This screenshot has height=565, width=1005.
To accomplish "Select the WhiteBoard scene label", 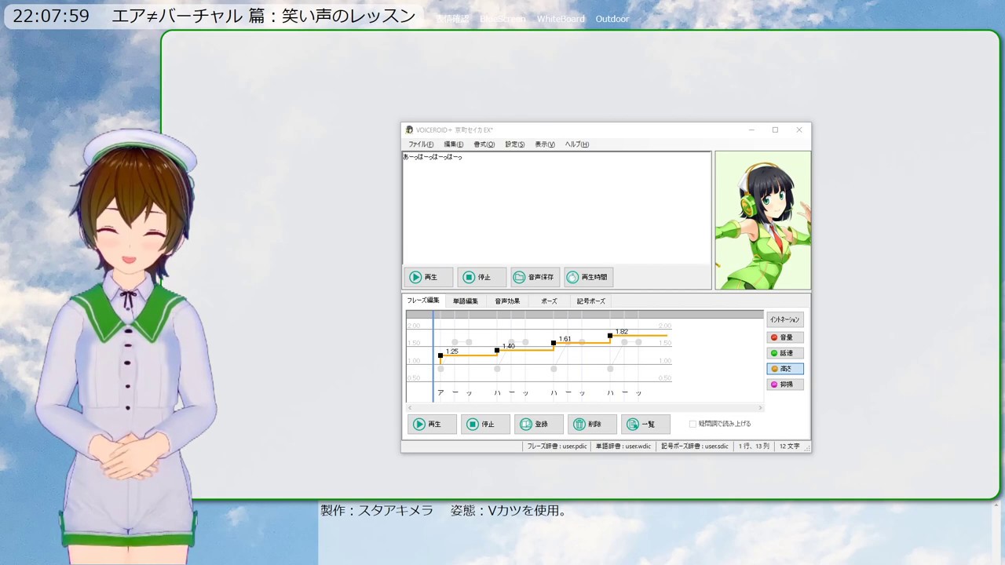I will click(561, 19).
